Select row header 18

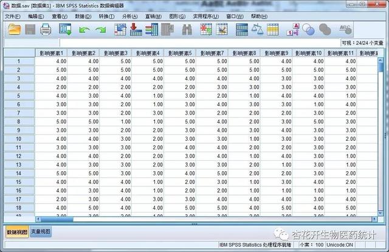(19, 208)
